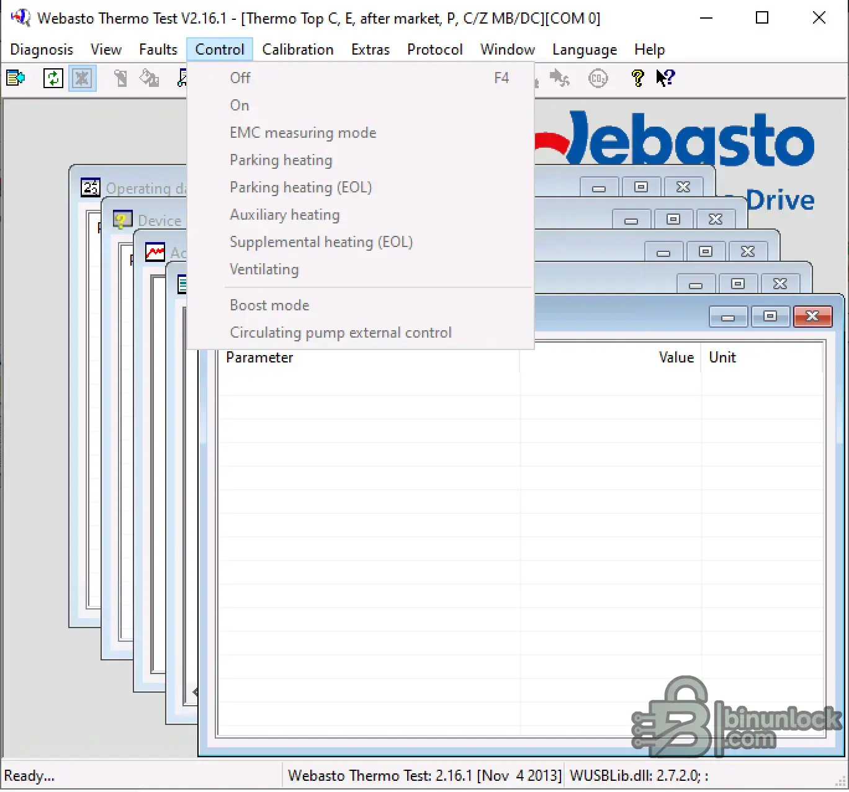The height and width of the screenshot is (792, 849).
Task: Click the highlighted pressed toolbar button
Action: tap(83, 78)
